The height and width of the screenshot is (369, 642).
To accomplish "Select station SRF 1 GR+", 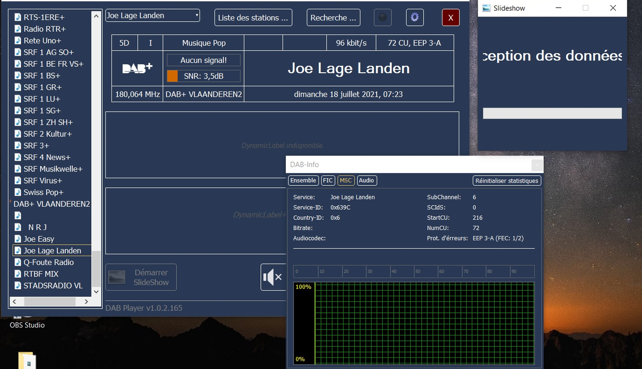I will pos(42,87).
